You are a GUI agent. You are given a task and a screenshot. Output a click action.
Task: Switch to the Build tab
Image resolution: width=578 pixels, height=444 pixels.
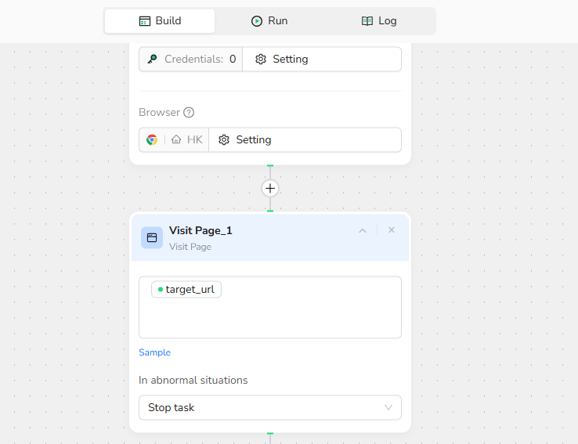[x=160, y=21]
